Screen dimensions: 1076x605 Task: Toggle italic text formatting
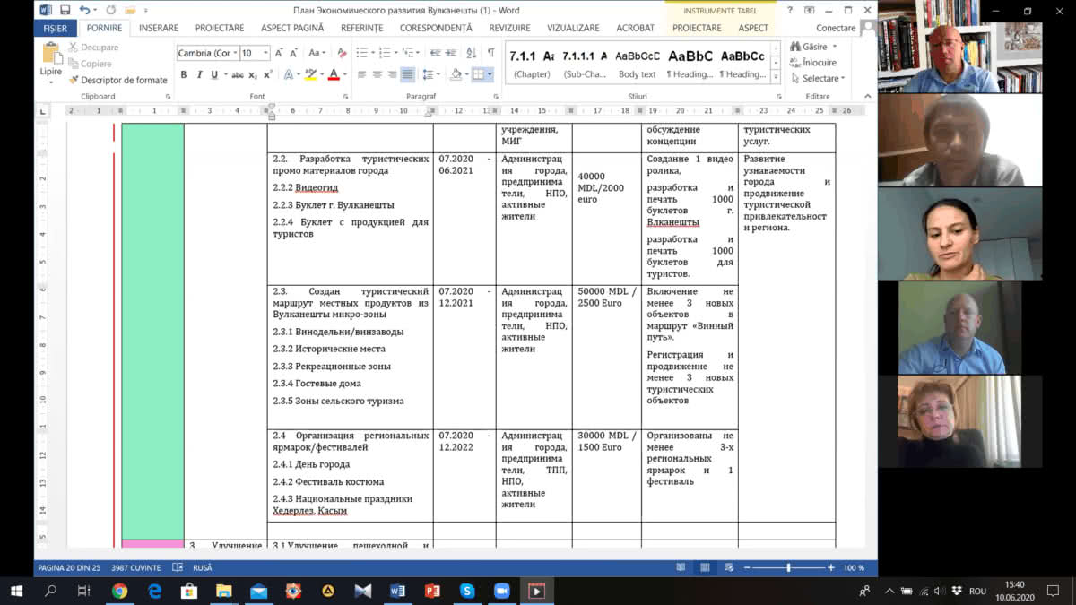[x=199, y=74]
